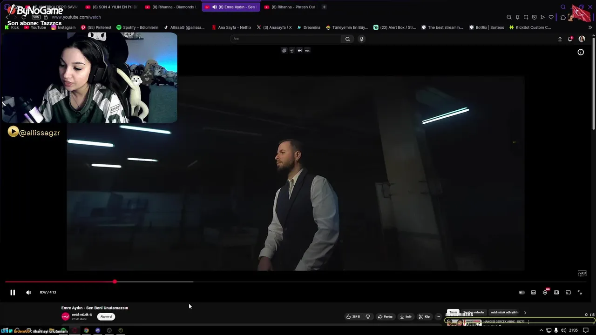Screen dimensions: 596x335
Task: Open volume control in system tray
Action: (x=563, y=330)
